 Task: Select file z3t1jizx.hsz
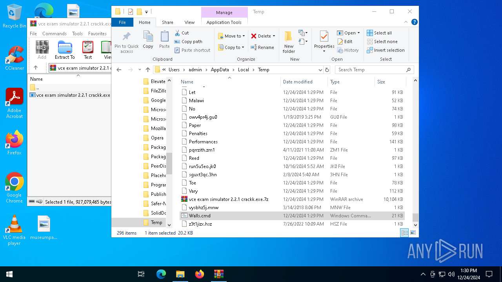[x=292, y=224]
